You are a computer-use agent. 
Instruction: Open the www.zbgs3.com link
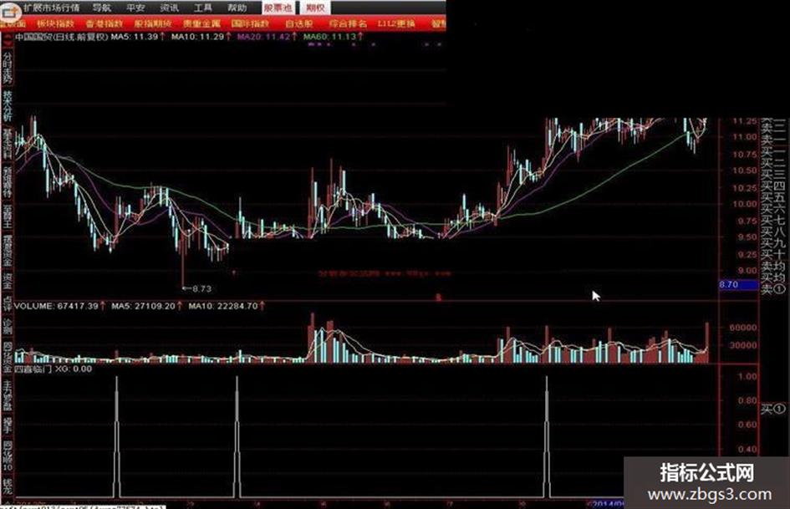click(x=710, y=495)
